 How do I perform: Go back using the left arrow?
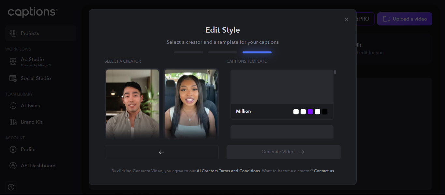point(161,152)
